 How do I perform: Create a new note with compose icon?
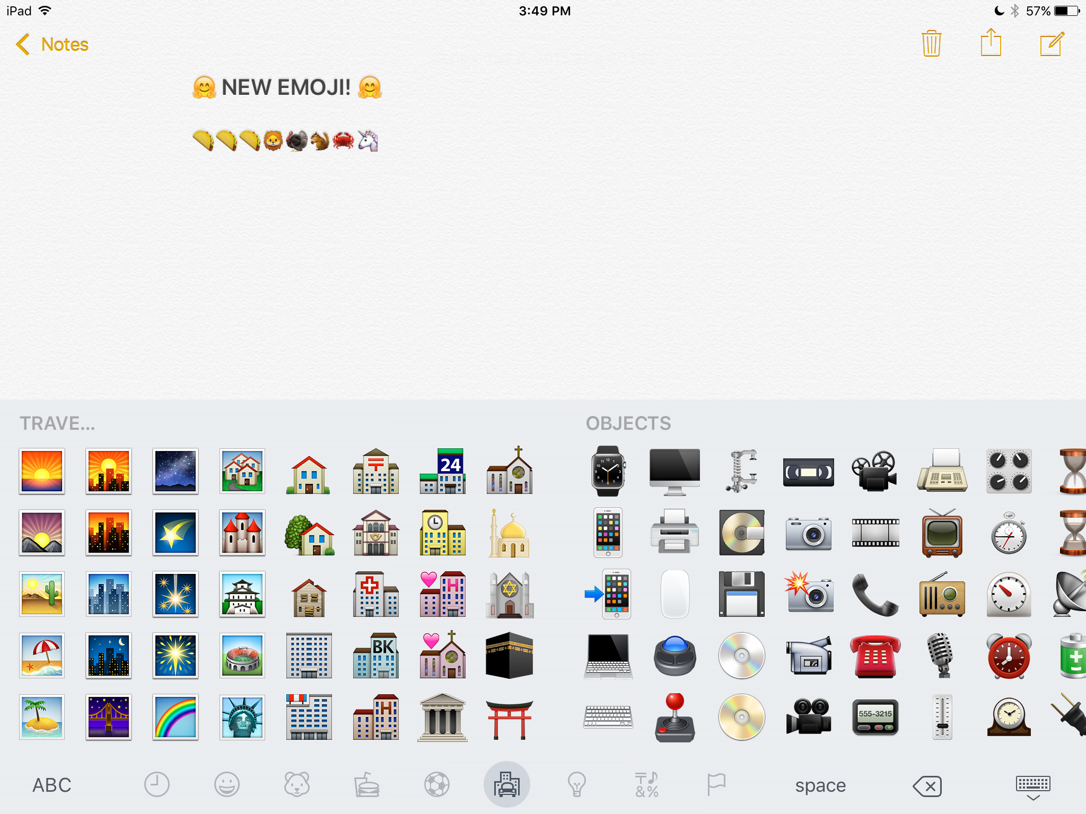point(1052,43)
